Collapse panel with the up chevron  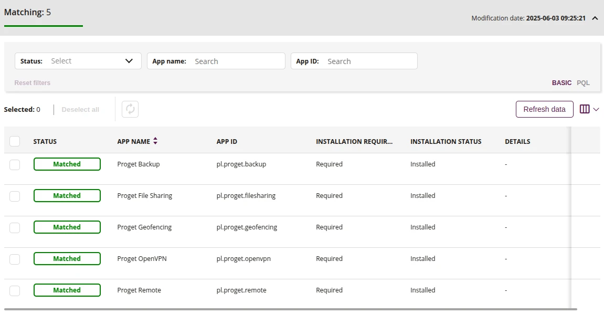coord(595,18)
